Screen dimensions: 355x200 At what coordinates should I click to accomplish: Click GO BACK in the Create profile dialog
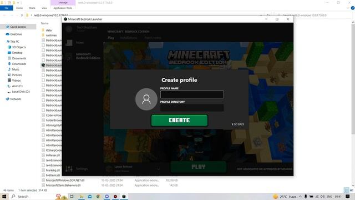click(x=238, y=124)
